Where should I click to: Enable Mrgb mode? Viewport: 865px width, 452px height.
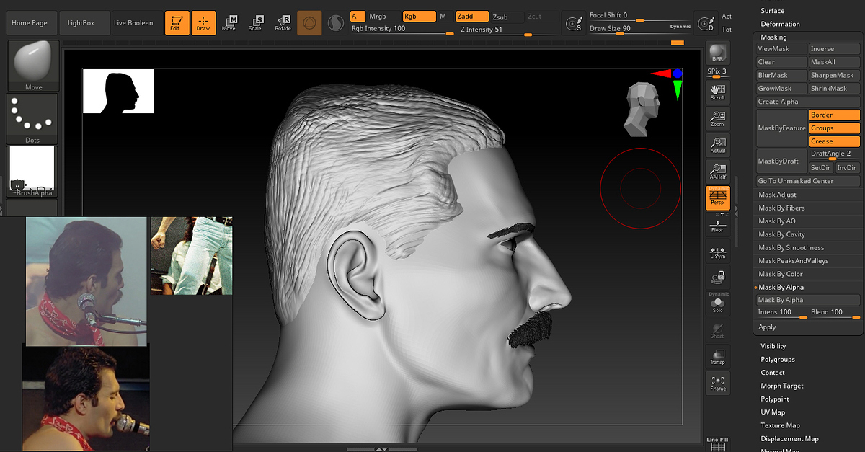tap(378, 16)
